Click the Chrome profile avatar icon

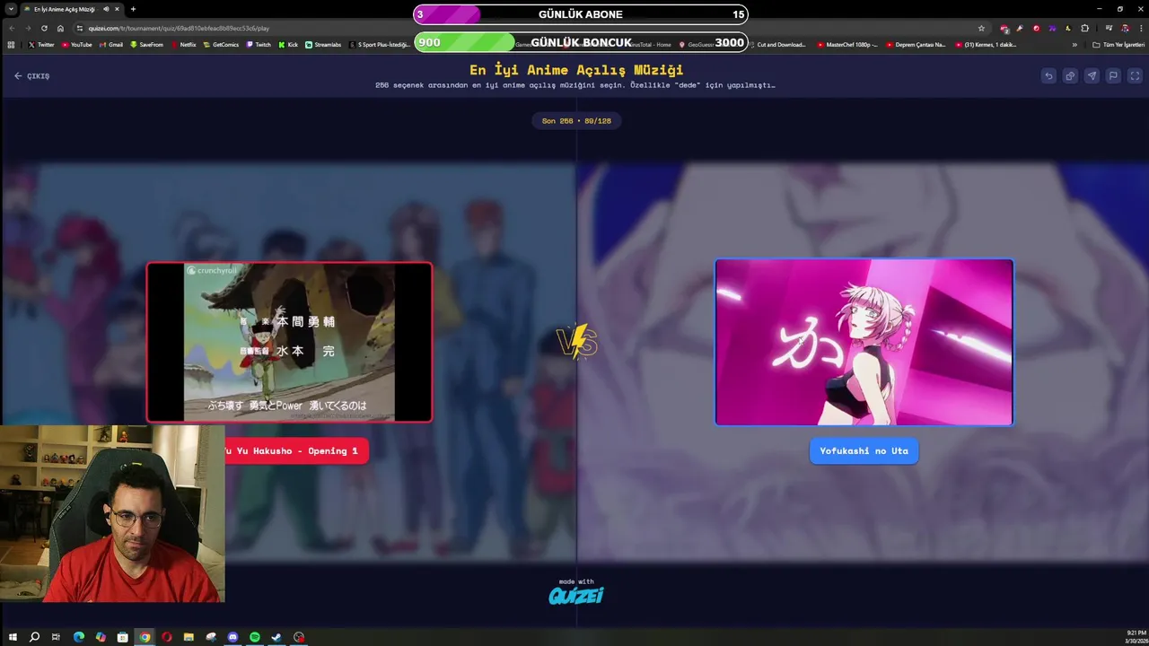click(x=1125, y=28)
